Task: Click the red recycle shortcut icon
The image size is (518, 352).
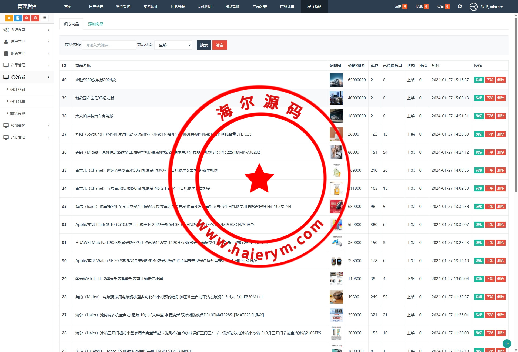Action: (x=35, y=18)
